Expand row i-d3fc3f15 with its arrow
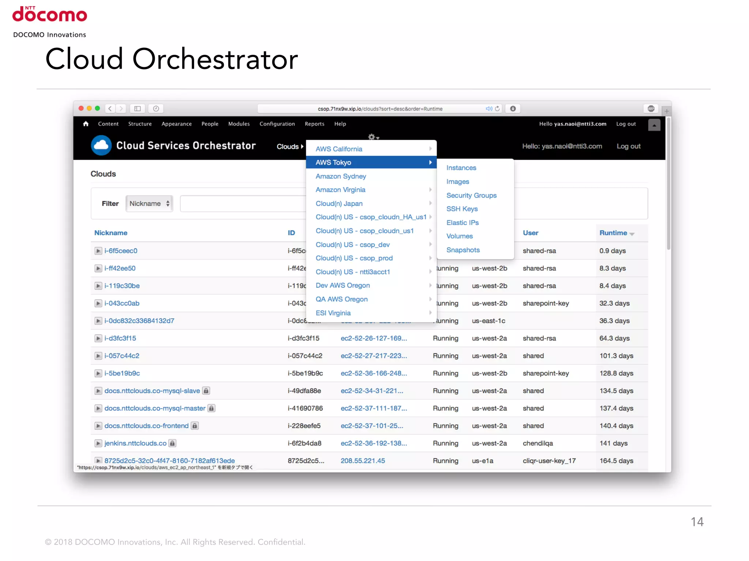Screen dimensions: 749x561 pos(98,339)
